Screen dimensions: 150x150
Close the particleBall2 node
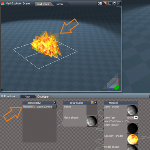click(55, 103)
